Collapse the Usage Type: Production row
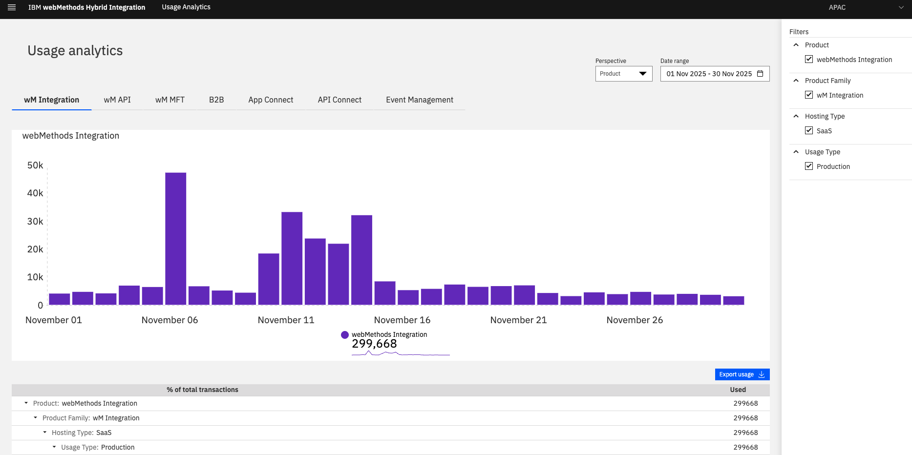This screenshot has height=455, width=912. pos(54,447)
